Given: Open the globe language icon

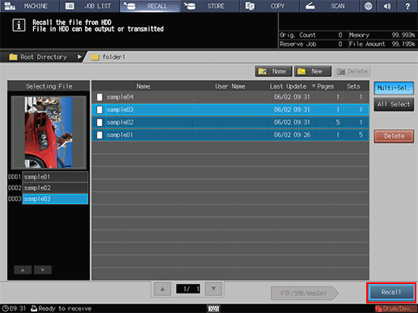Looking at the screenshot, I should click(368, 6).
